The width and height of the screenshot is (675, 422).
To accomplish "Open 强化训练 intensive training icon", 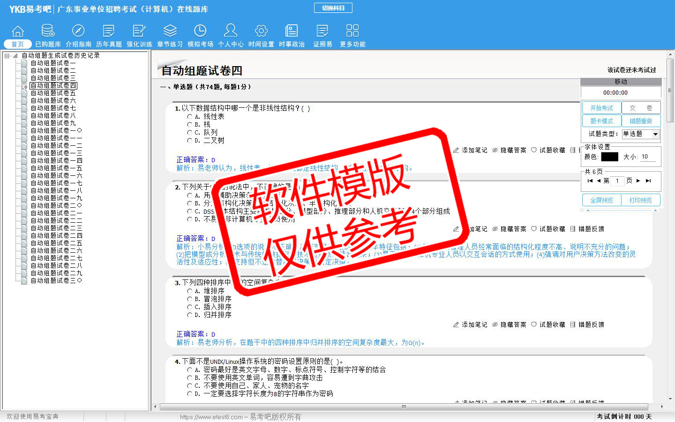I will point(139,31).
